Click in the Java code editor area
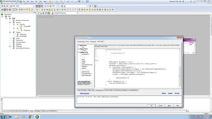Screen dimensions: 212x119 tap(136, 68)
